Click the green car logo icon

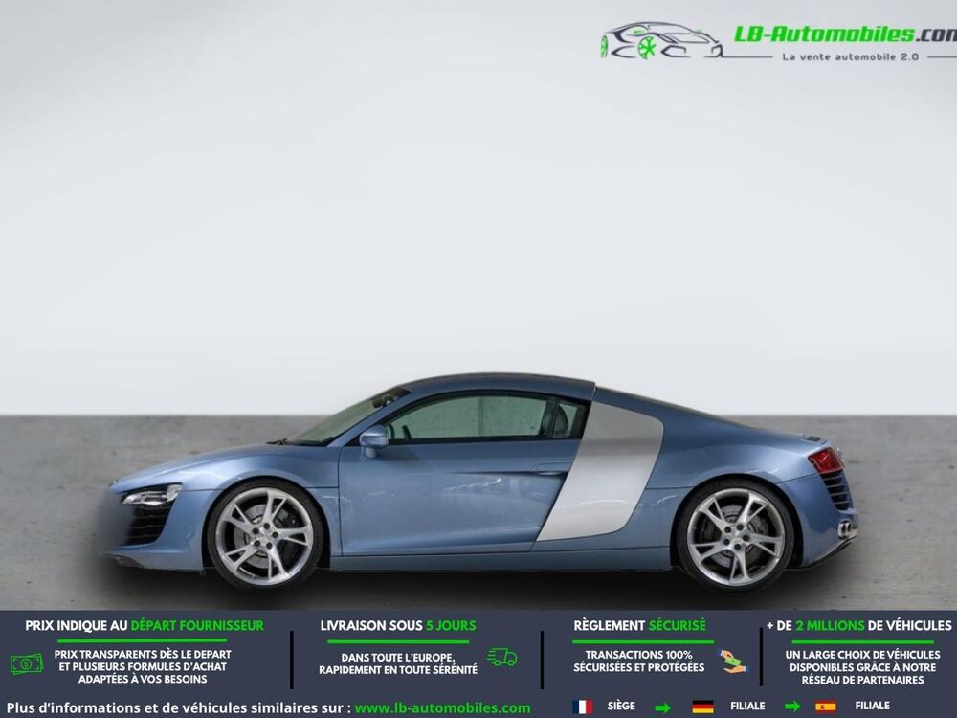click(662, 41)
